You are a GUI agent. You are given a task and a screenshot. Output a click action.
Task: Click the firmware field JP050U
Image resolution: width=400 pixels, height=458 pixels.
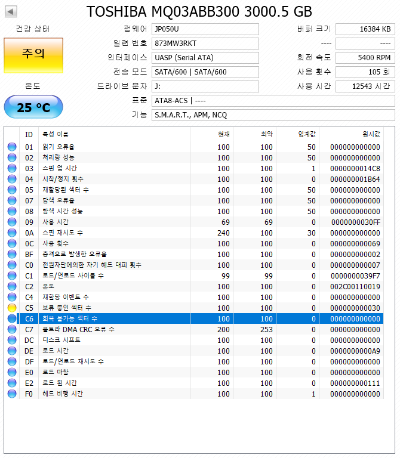(205, 29)
